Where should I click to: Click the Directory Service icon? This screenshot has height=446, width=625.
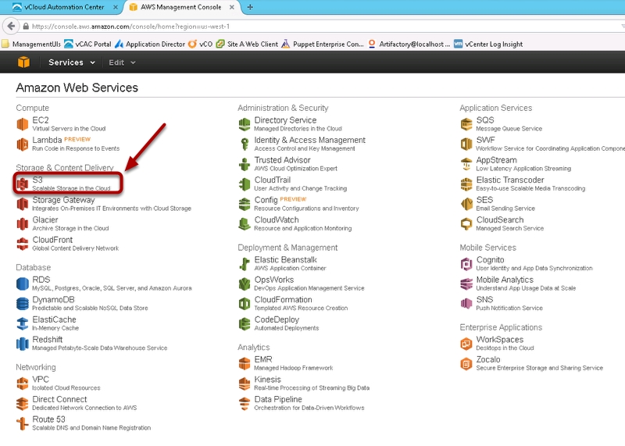click(245, 124)
